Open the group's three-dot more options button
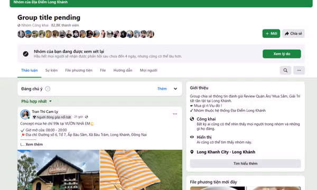 pos(299,70)
